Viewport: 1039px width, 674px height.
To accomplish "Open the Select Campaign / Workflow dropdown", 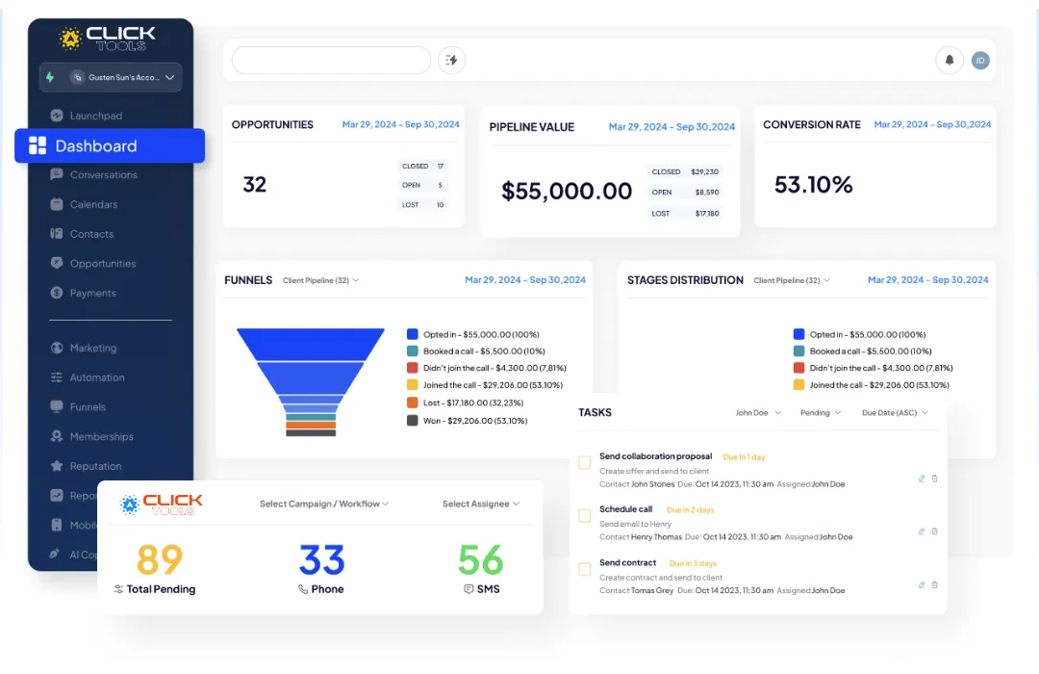I will pyautogui.click(x=324, y=504).
